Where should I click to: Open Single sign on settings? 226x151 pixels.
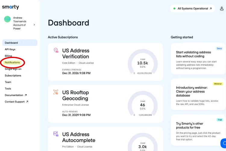[13, 69]
